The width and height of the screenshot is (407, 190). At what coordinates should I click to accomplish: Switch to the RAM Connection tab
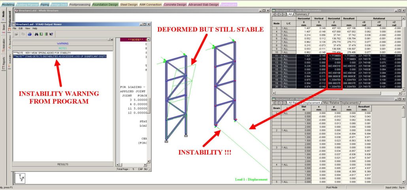coord(151,5)
